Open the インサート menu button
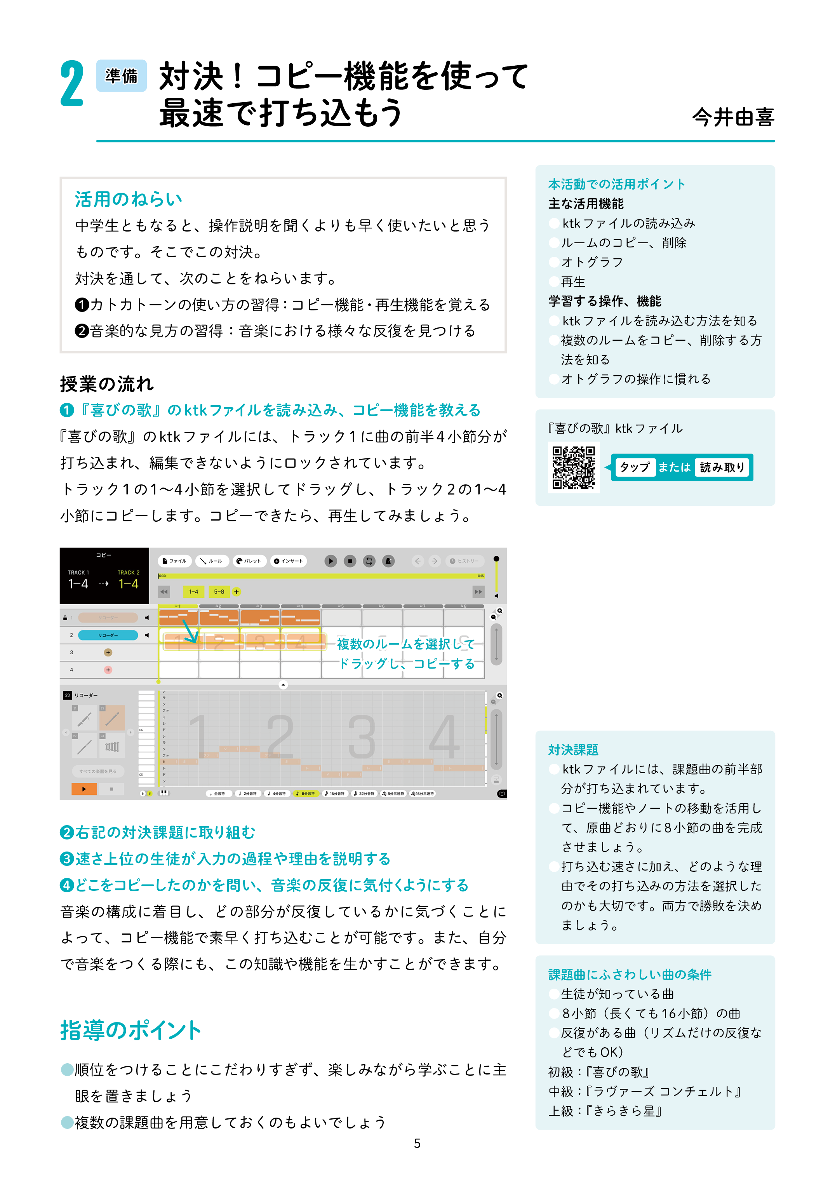The width and height of the screenshot is (835, 1179). pos(288,561)
